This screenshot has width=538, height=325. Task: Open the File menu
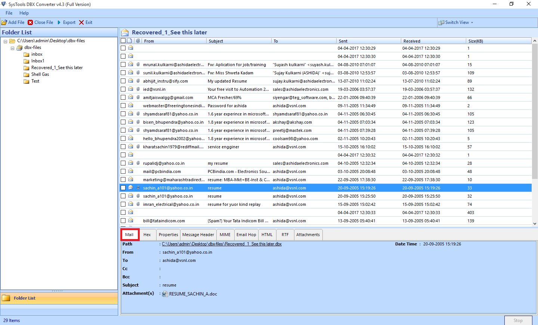pos(9,13)
